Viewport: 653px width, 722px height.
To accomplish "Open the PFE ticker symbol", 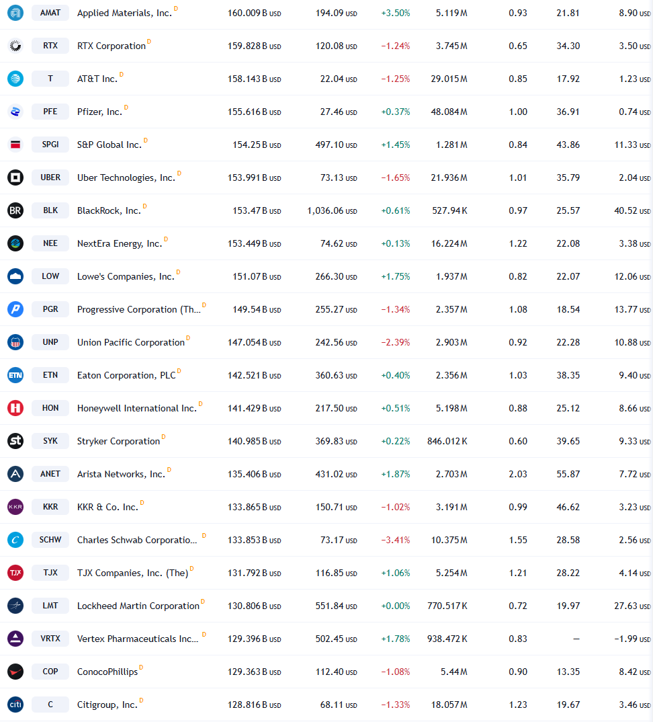I will 50,112.
